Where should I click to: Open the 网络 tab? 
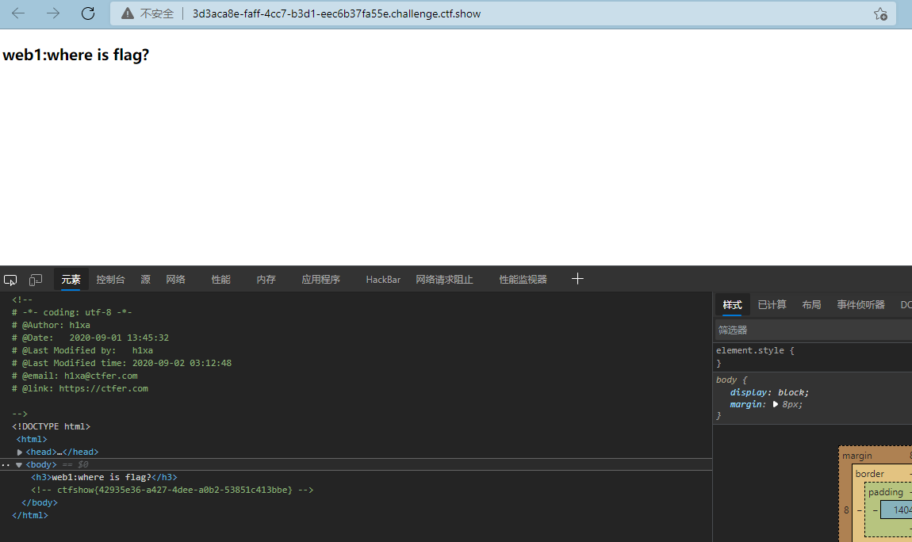click(175, 280)
